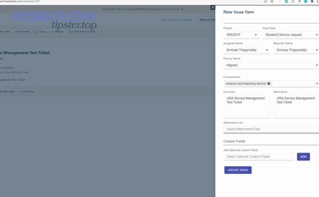The image size is (319, 197).
Task: Remove Analytics and Reporting Service component
Action: pos(269,83)
